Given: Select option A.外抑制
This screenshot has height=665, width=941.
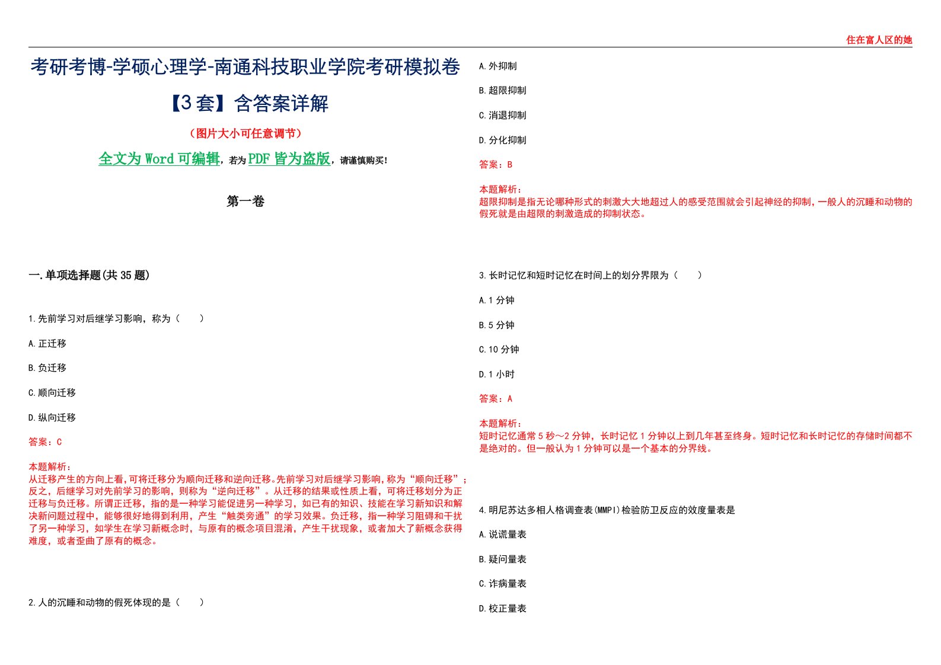Looking at the screenshot, I should [x=498, y=66].
